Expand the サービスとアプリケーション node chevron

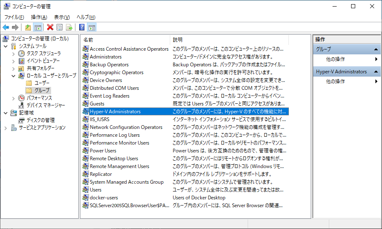tap(6, 128)
